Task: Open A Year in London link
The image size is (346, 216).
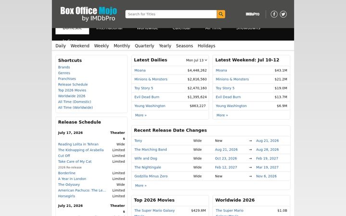Action: pyautogui.click(x=72, y=179)
